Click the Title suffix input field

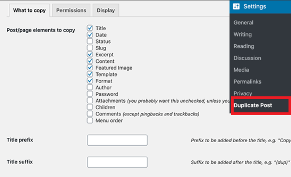(x=117, y=162)
